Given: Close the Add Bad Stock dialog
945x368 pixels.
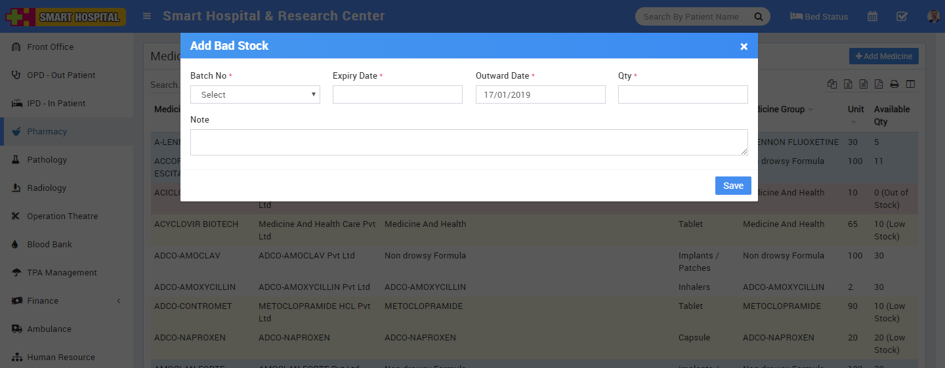Looking at the screenshot, I should tap(744, 47).
